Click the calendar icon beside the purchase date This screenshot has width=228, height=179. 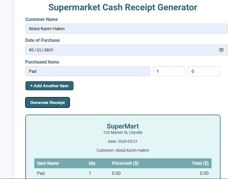pyautogui.click(x=222, y=50)
